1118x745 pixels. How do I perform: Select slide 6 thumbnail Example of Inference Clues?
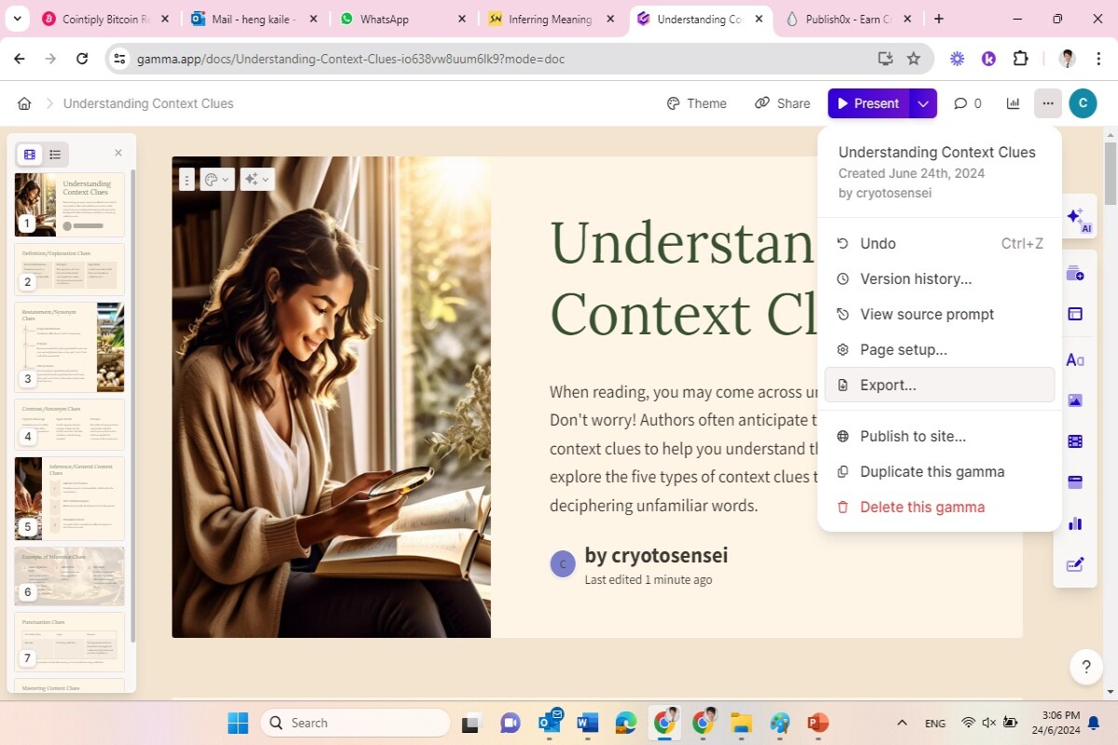pyautogui.click(x=70, y=576)
